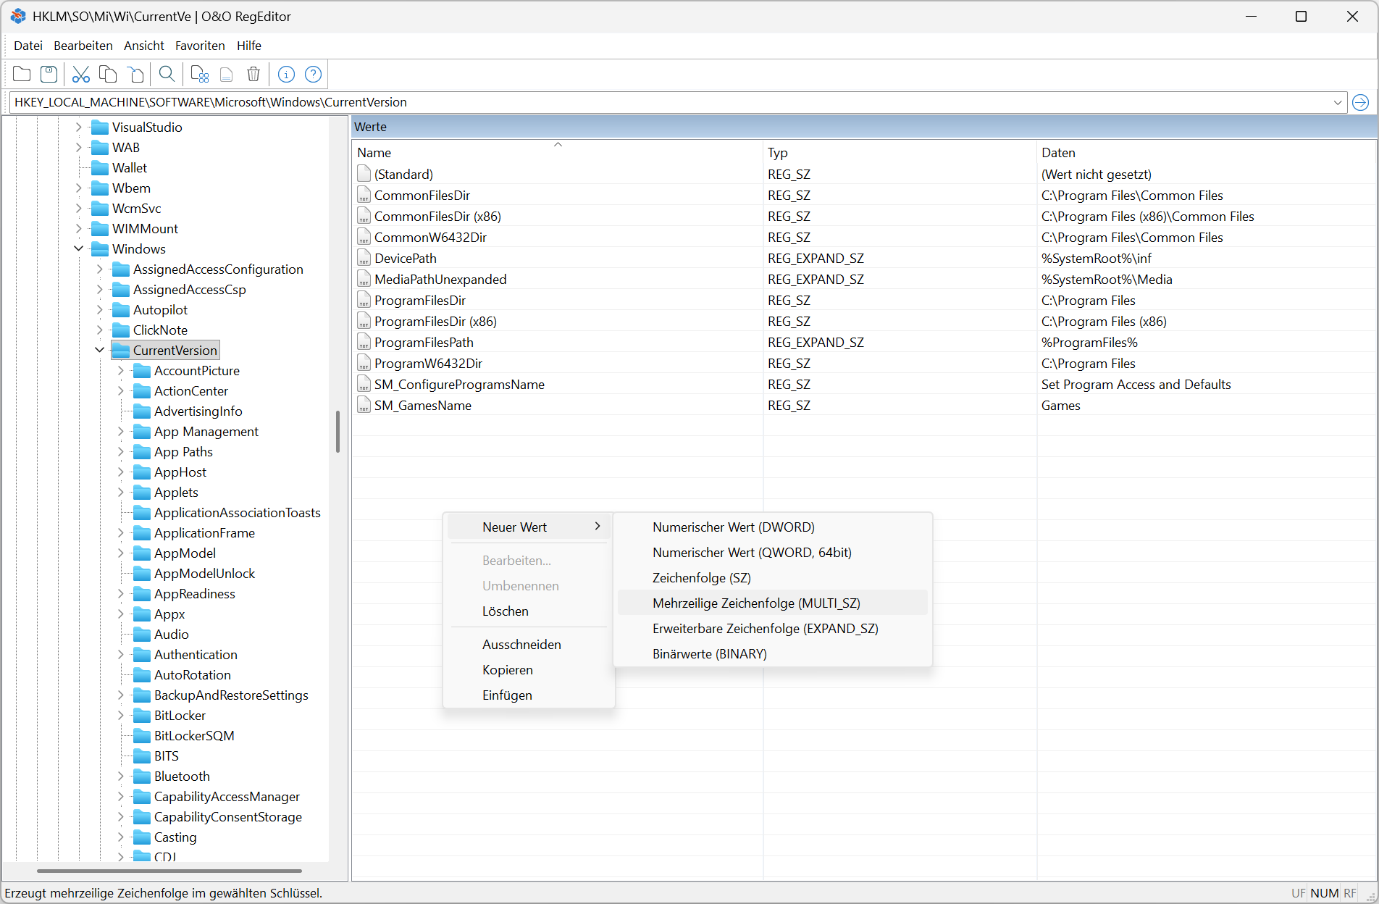The height and width of the screenshot is (904, 1379).
Task: Choose Erweiterbare Zeichenfolge (EXPAND_SZ)
Action: pos(772,629)
